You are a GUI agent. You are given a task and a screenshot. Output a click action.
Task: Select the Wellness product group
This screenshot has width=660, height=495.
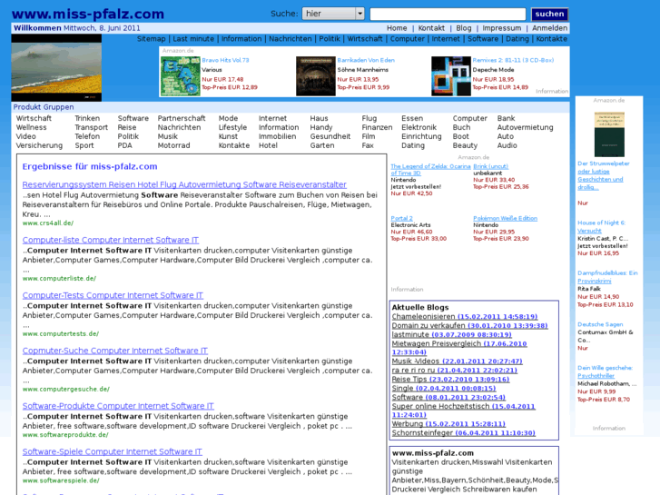tap(31, 127)
